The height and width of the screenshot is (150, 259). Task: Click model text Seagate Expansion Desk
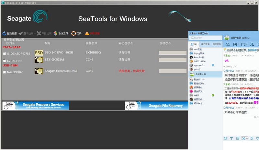coord(61,71)
